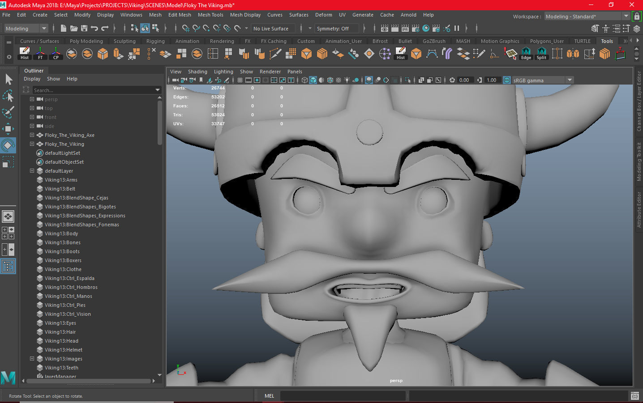This screenshot has height=403, width=643.
Task: Open the Symmetry: Off dropdown
Action: 337,28
